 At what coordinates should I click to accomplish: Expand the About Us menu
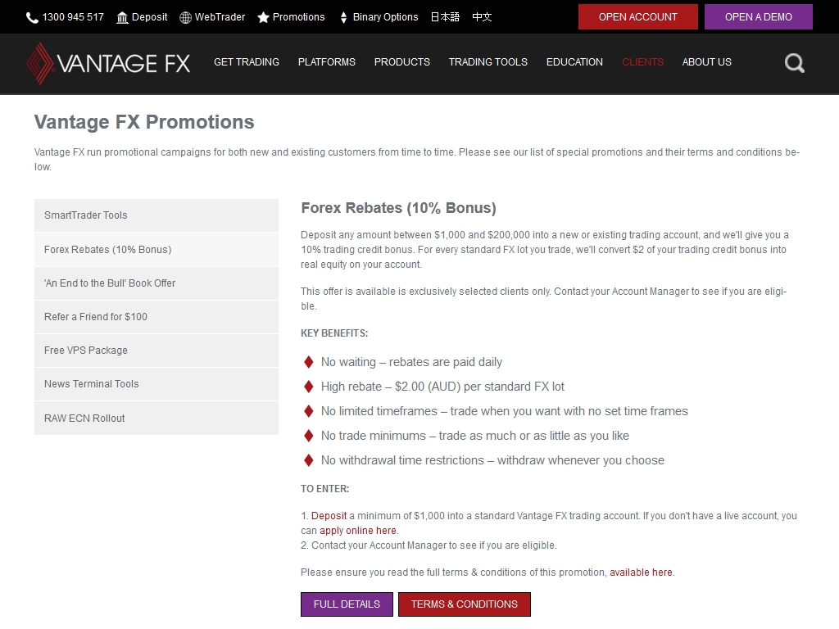[x=706, y=62]
